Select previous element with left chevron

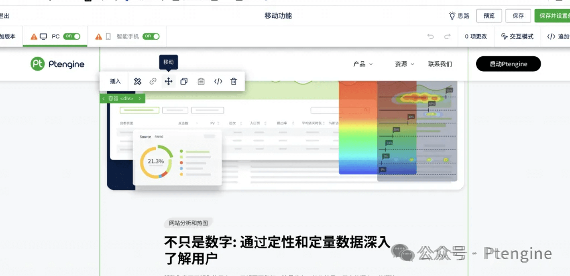[x=104, y=98]
